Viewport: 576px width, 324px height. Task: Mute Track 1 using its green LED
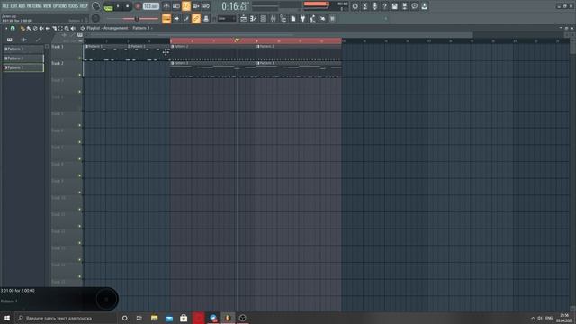click(x=80, y=58)
